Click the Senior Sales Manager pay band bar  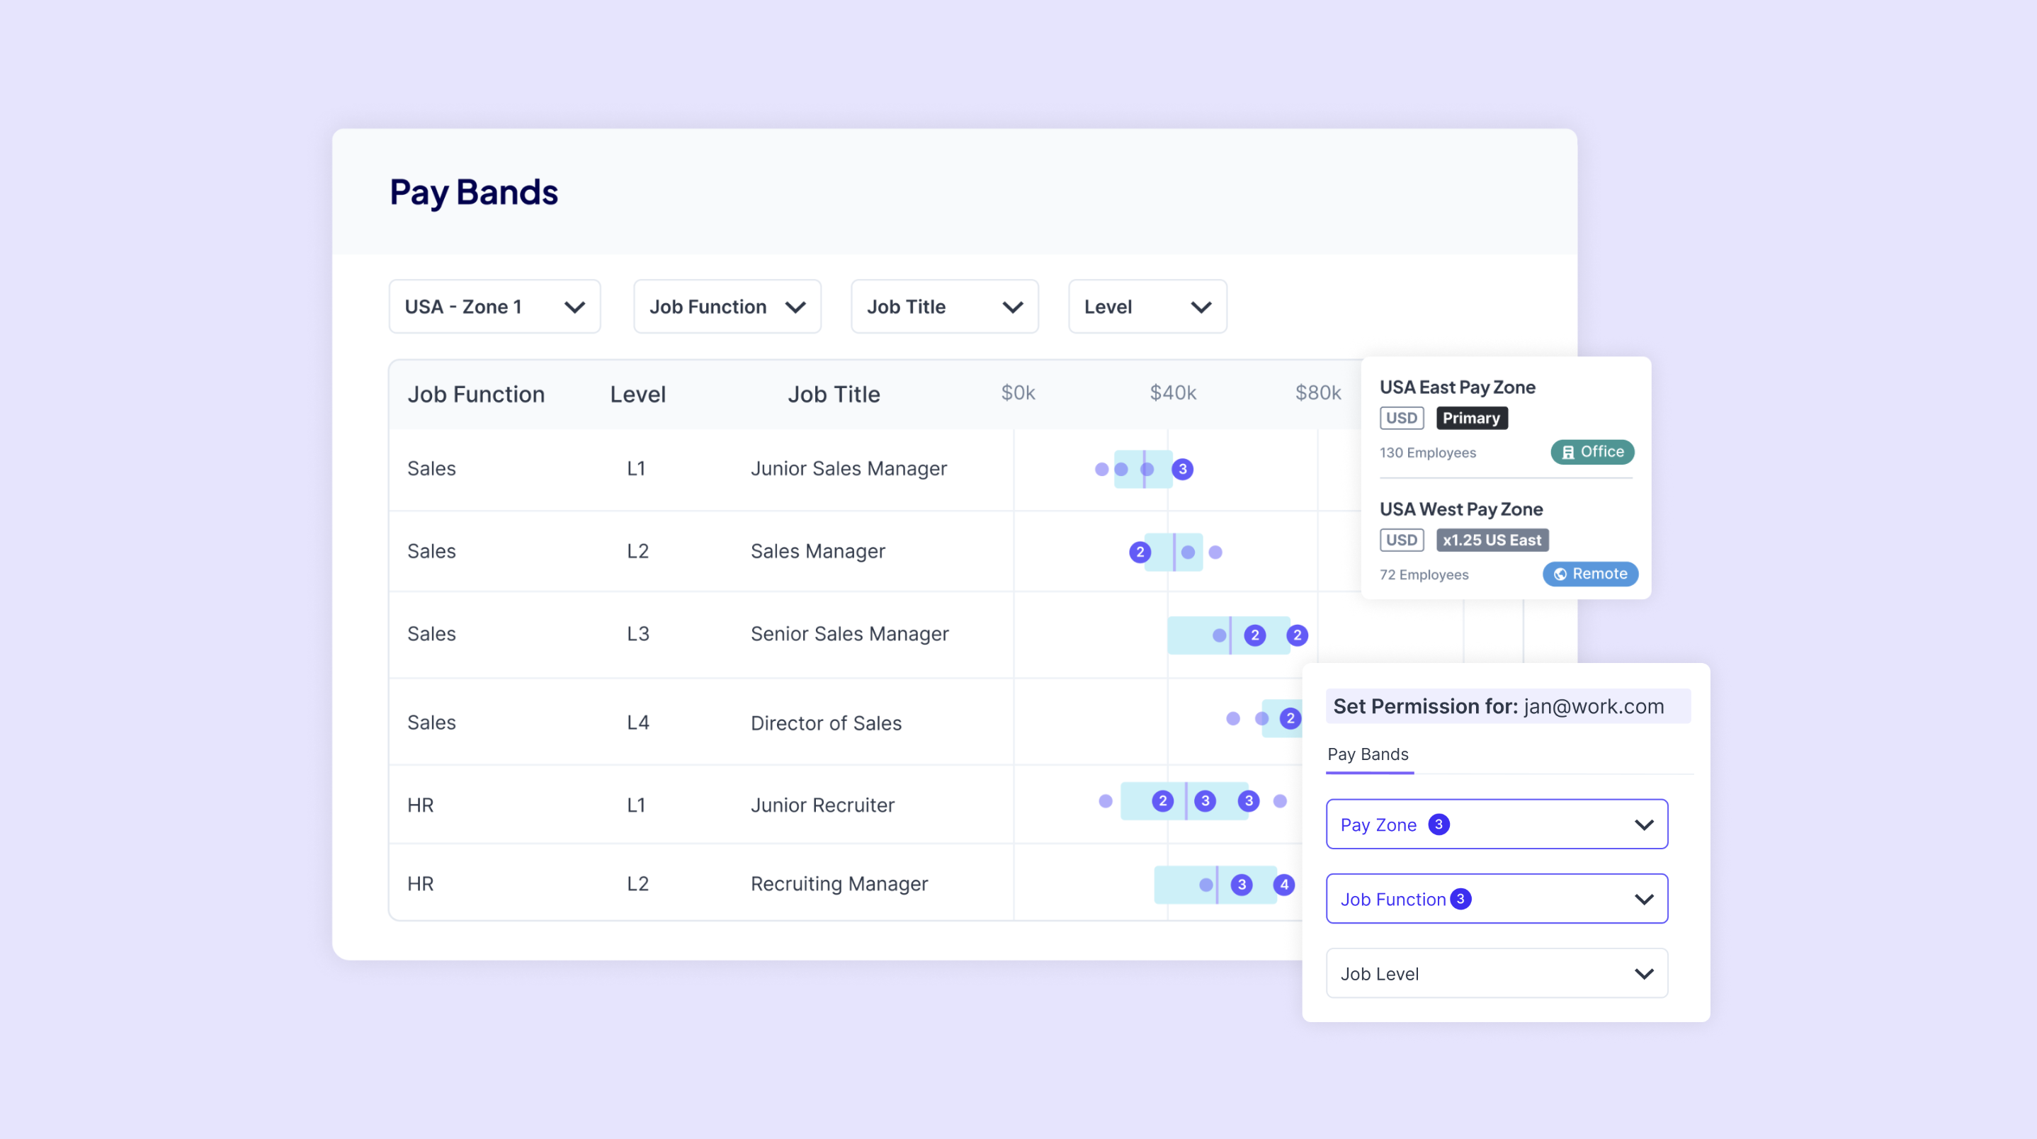pos(1194,636)
